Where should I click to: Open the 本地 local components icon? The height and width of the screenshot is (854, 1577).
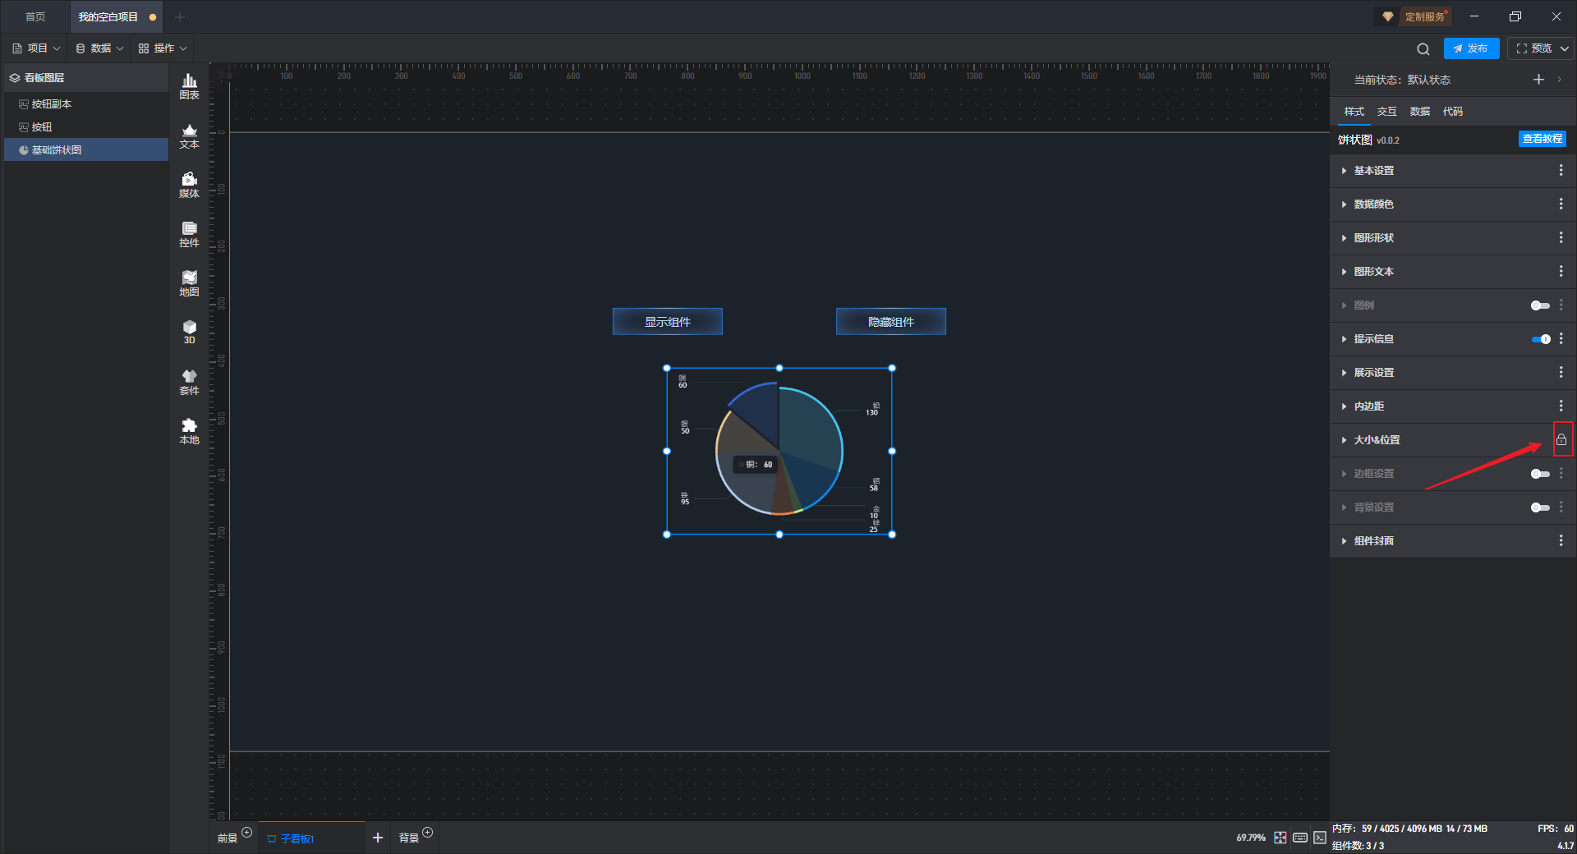pos(189,431)
